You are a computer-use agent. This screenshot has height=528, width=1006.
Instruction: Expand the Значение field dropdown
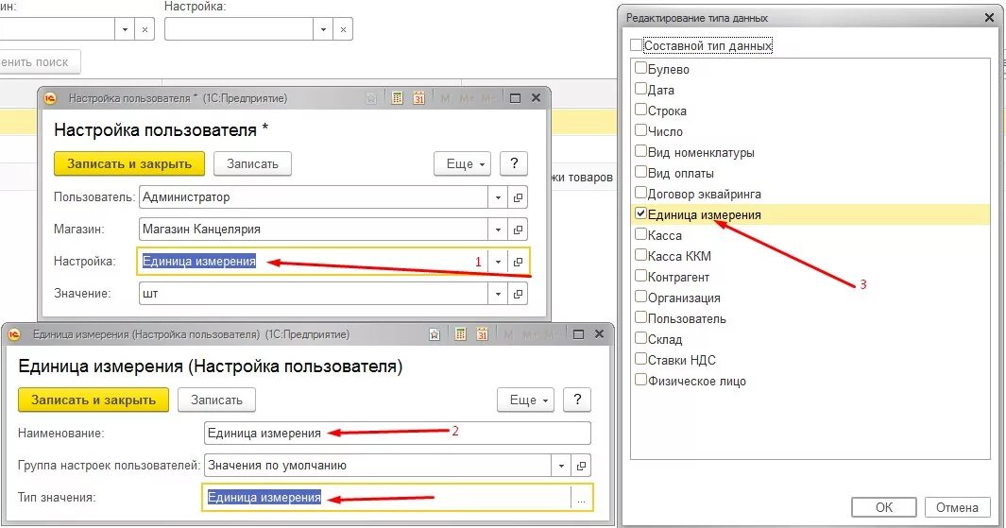tap(498, 294)
